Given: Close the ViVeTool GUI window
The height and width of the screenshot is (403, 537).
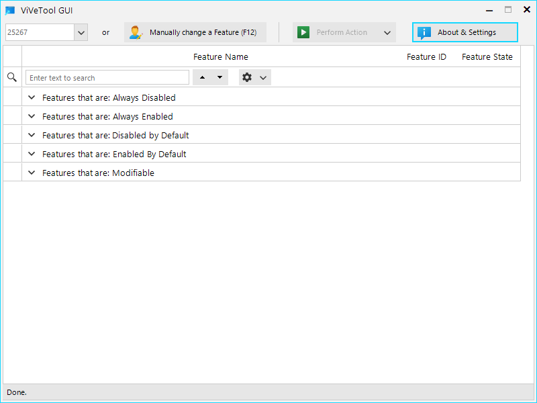Looking at the screenshot, I should tap(527, 9).
